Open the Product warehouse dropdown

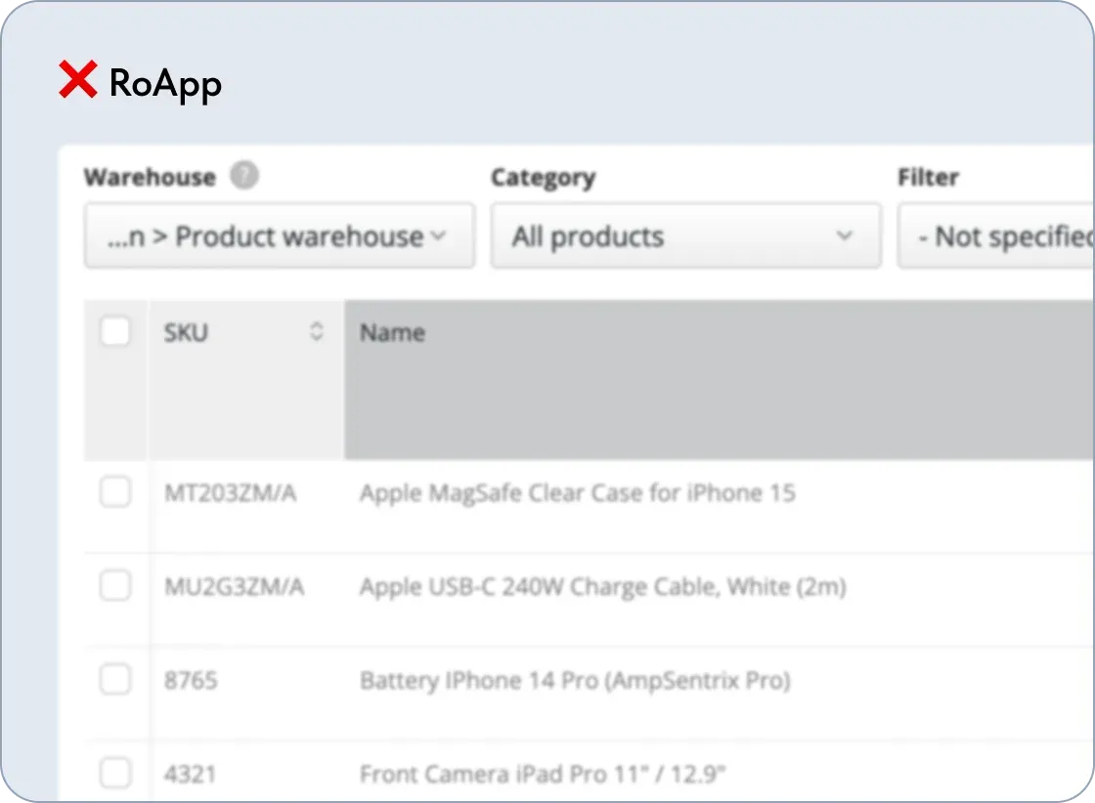280,235
